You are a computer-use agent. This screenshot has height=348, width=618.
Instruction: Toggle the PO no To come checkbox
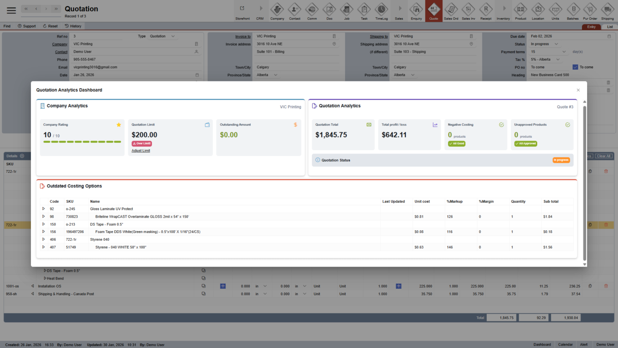pos(575,67)
